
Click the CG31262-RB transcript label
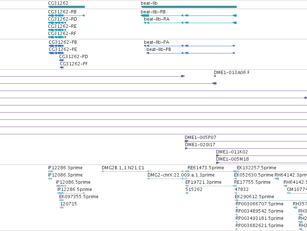[62, 12]
